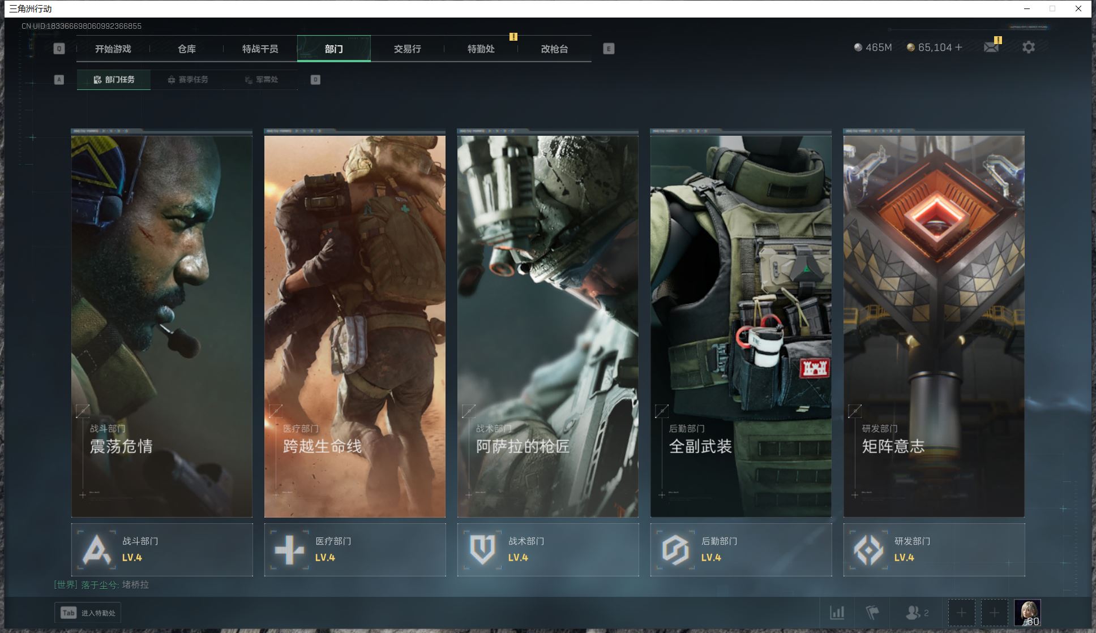Click the statistics bar chart icon

pos(837,613)
